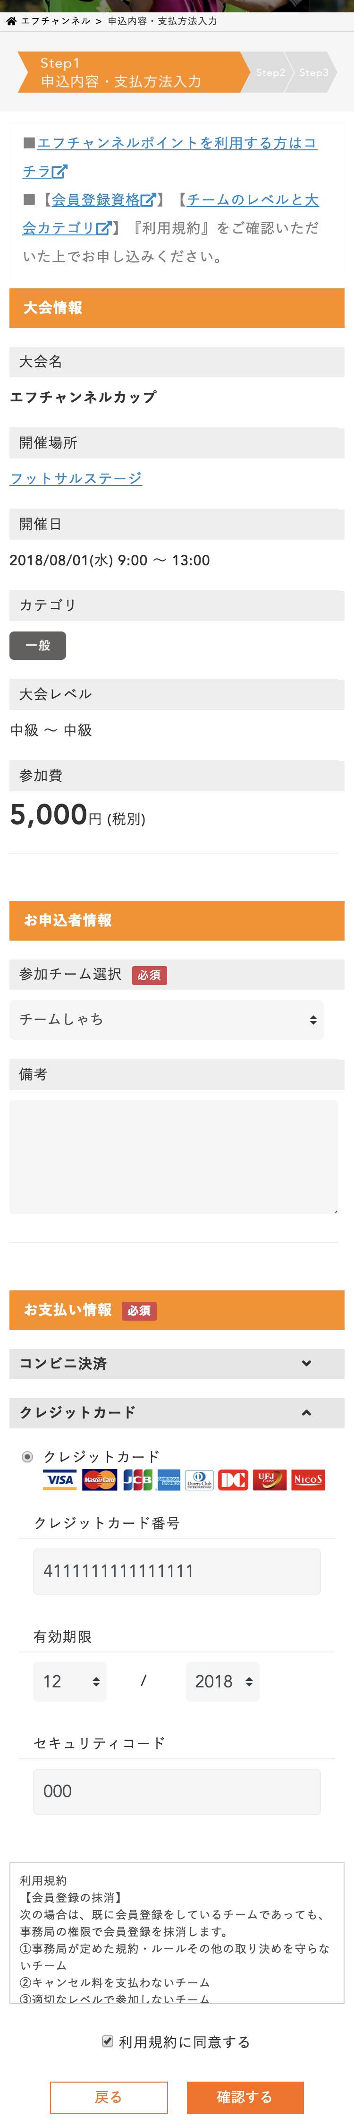Click the 備考 remarks text area
Viewport: 354px width, 2127px height.
click(173, 1156)
